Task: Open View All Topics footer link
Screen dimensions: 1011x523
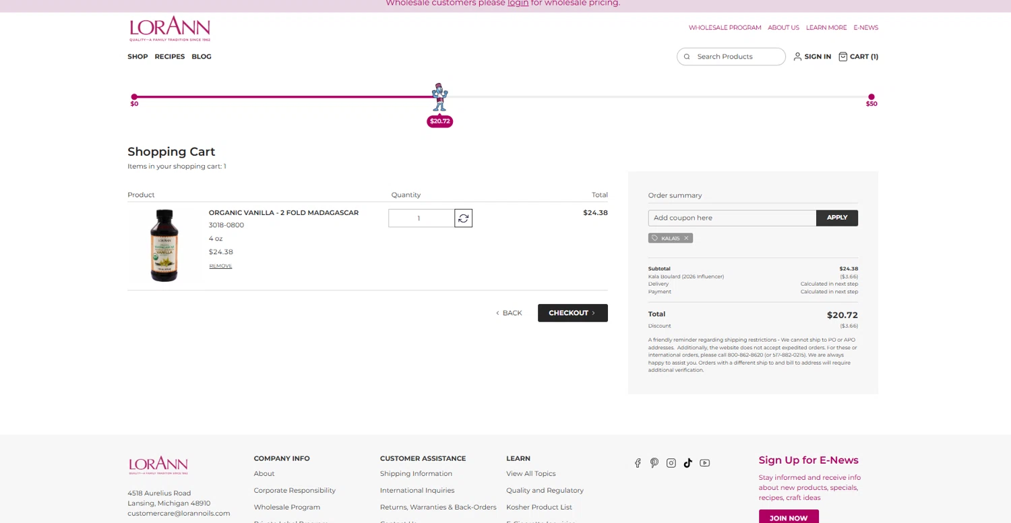Action: pyautogui.click(x=531, y=474)
